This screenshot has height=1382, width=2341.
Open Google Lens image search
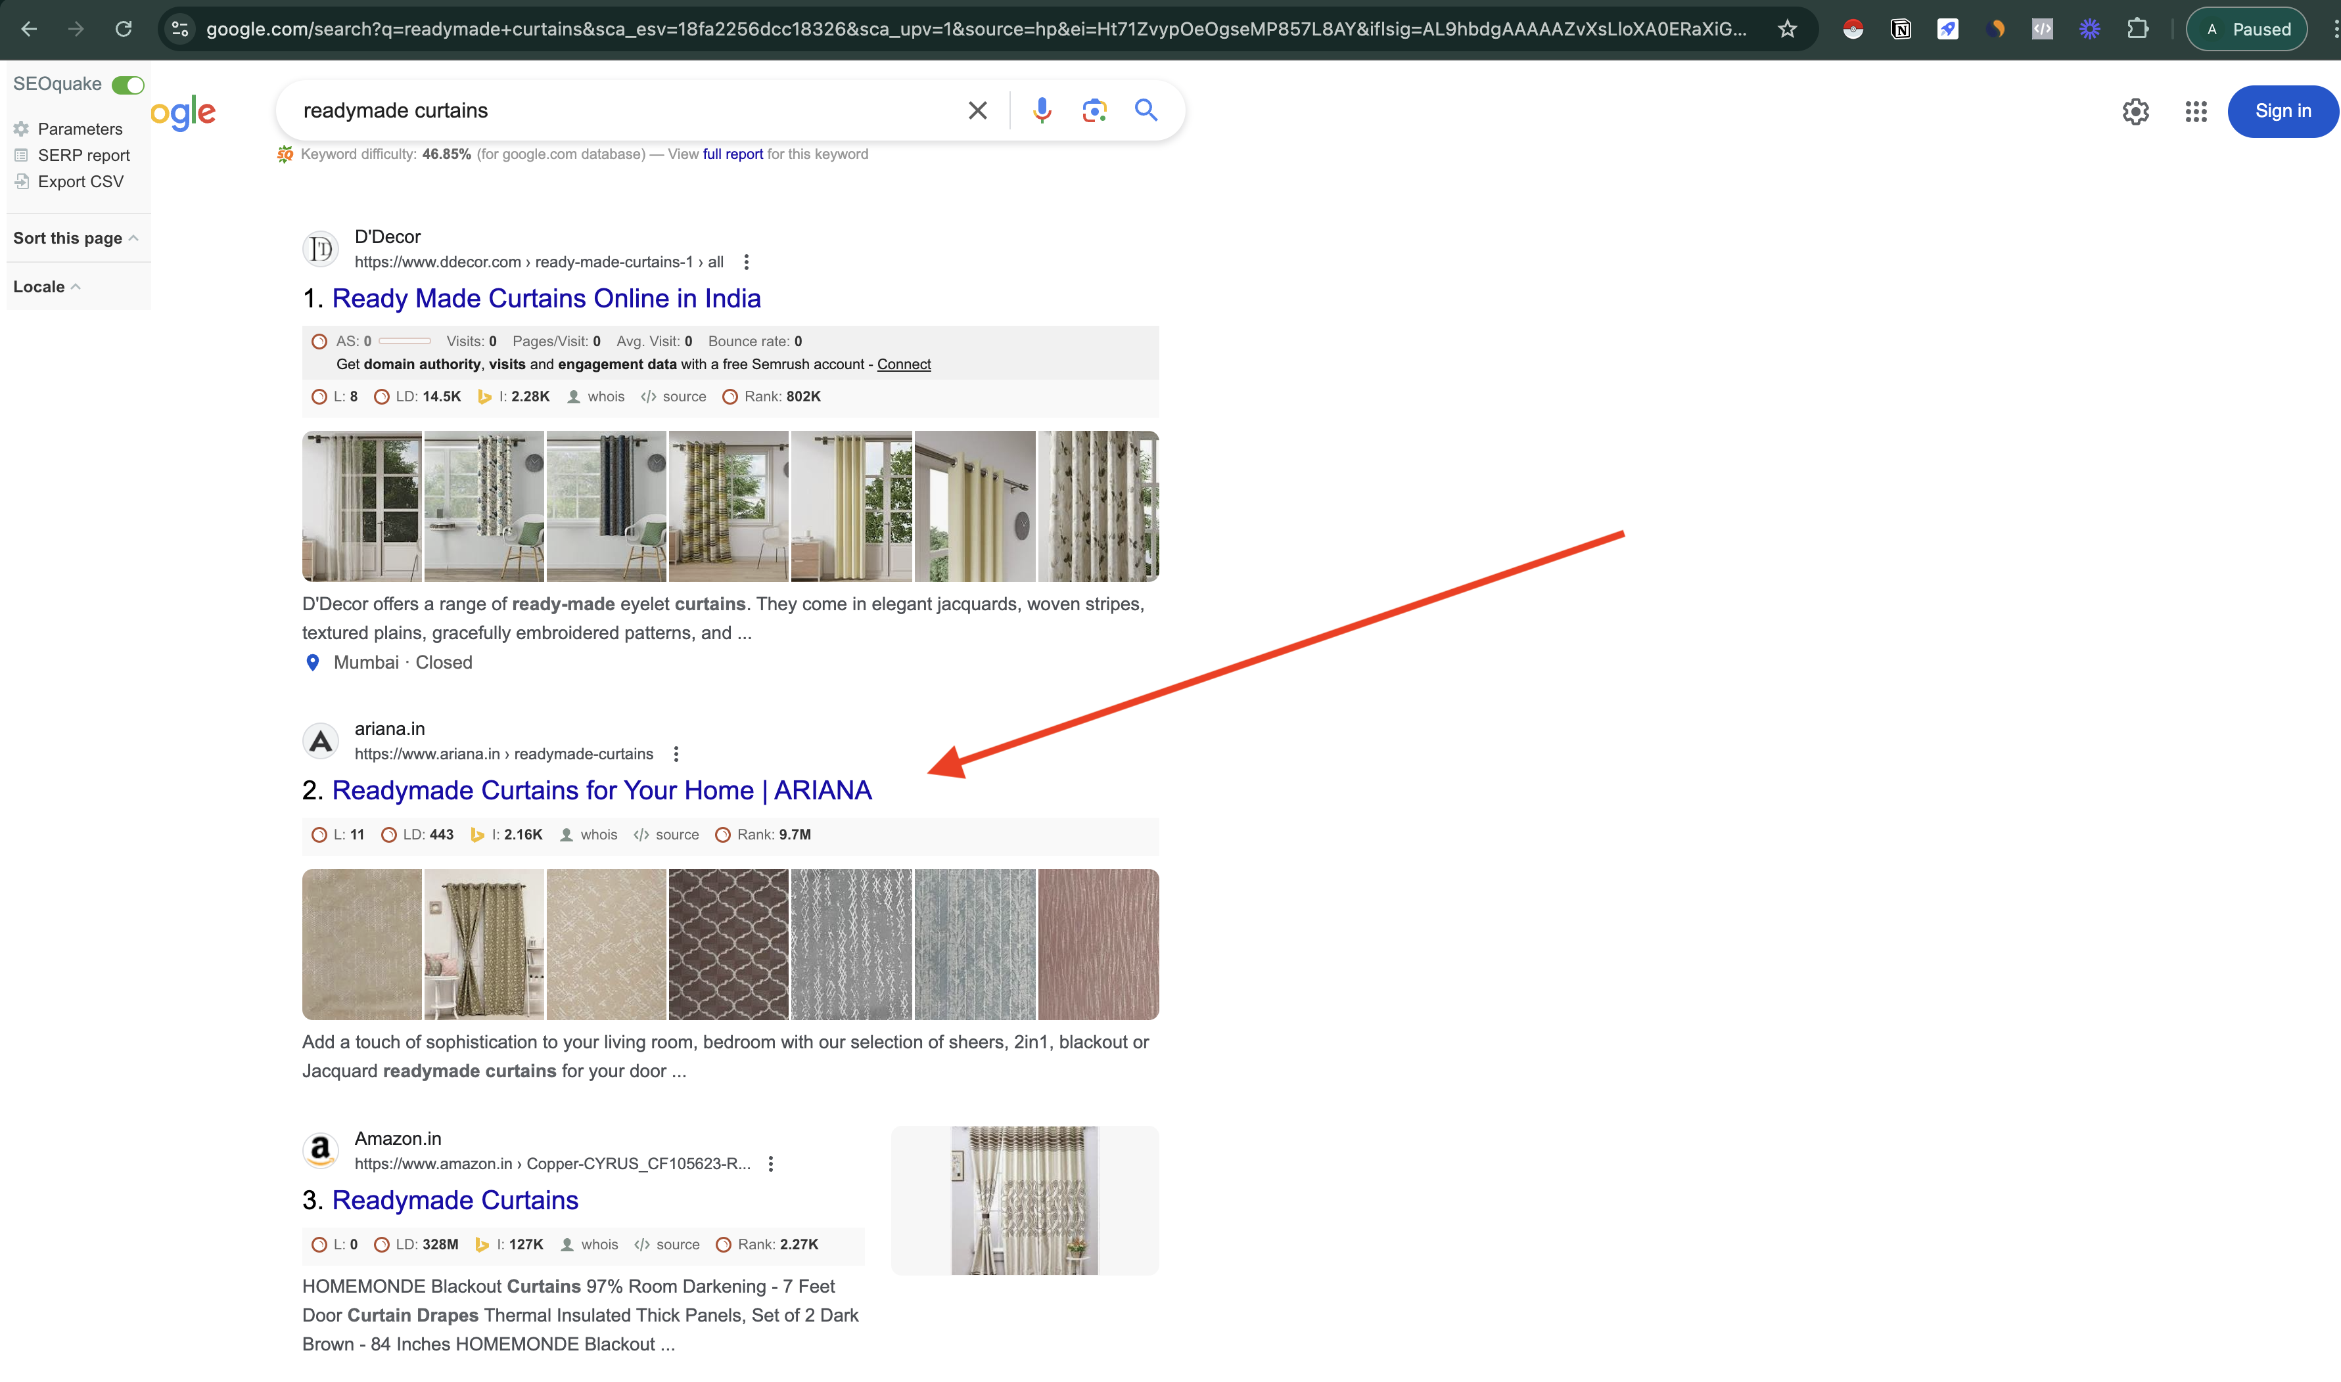click(x=1094, y=110)
